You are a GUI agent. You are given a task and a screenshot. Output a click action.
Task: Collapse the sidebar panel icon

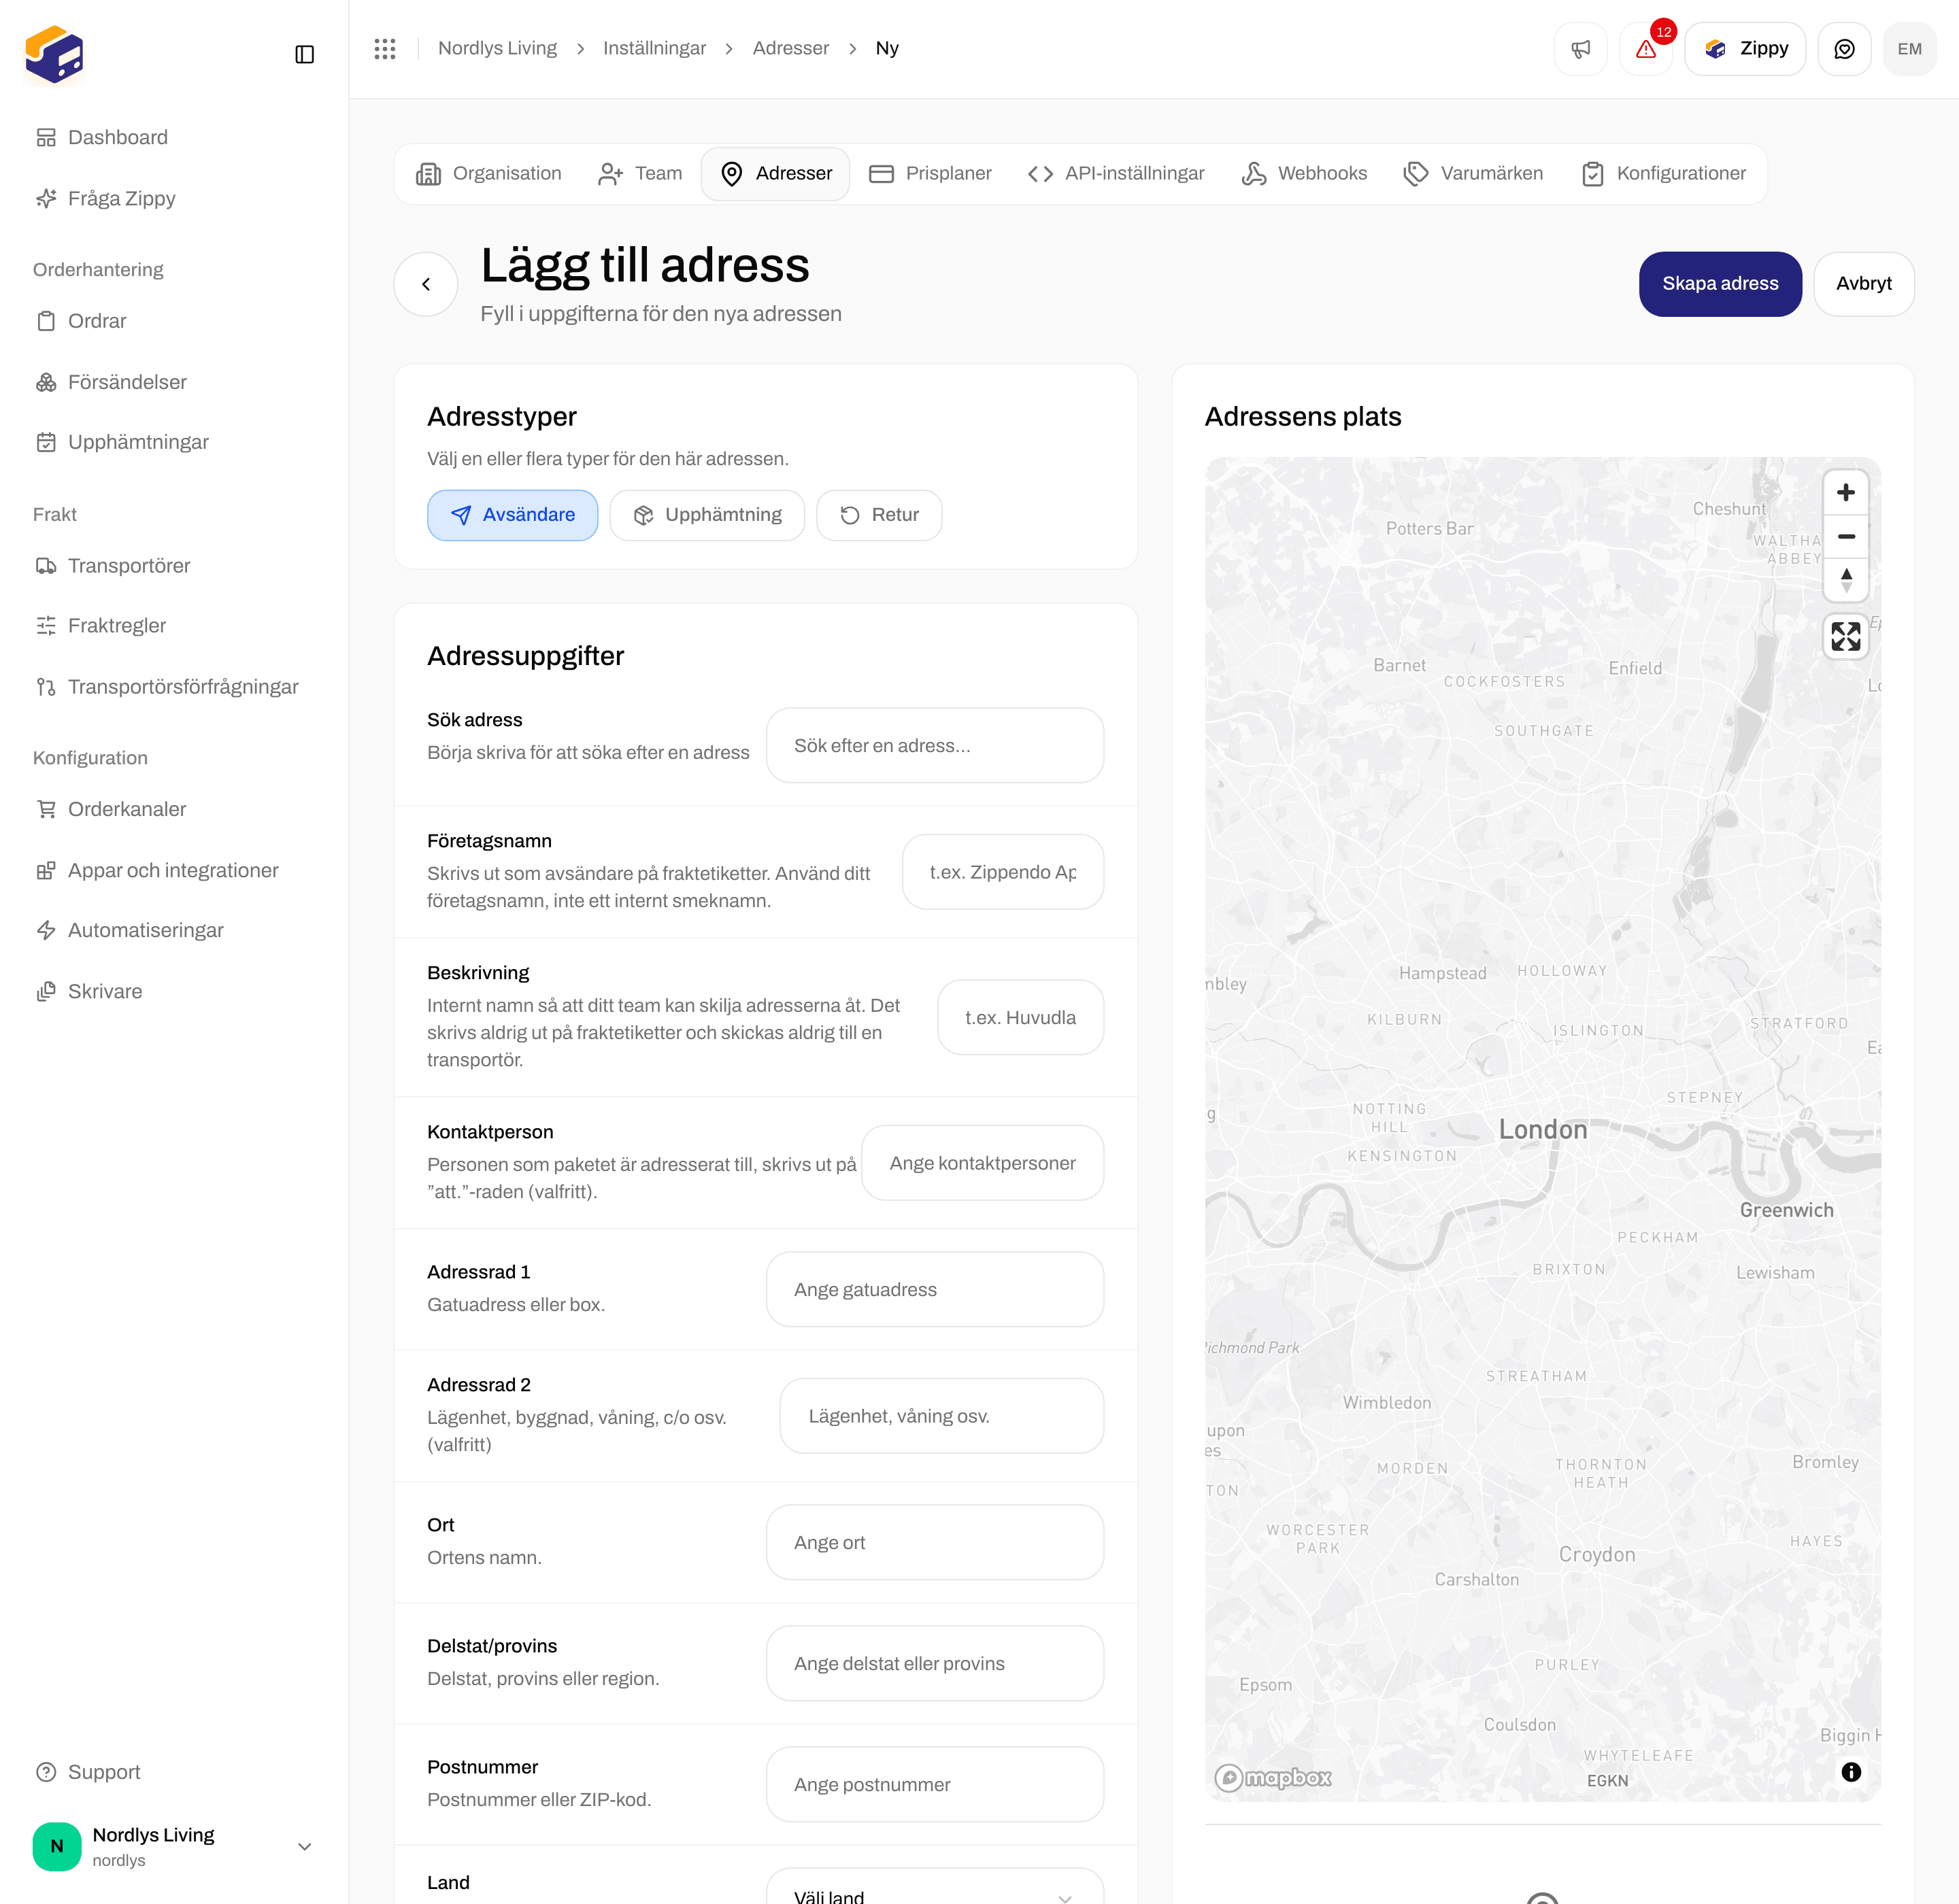(x=305, y=54)
